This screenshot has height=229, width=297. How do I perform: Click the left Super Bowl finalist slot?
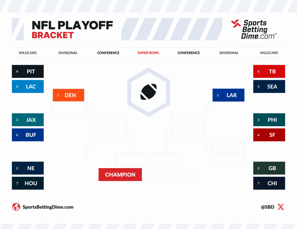pos(131,159)
